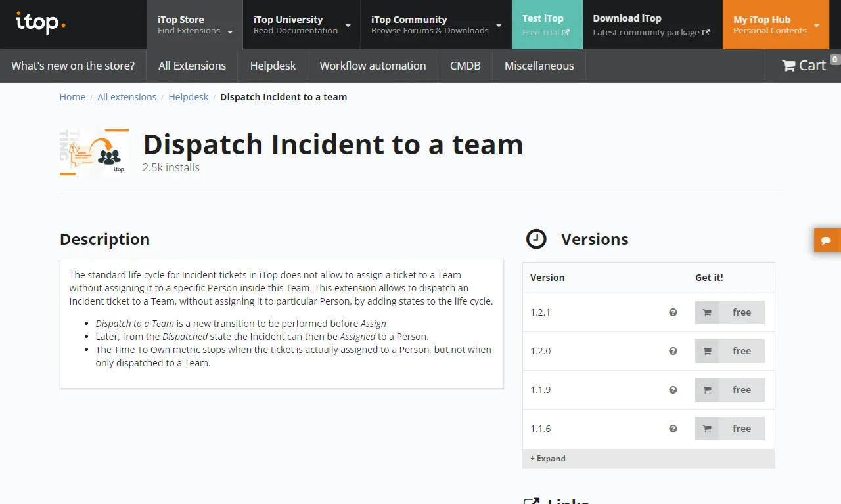Viewport: 841px width, 504px height.
Task: Follow the Helpdesk breadcrumb link
Action: [188, 97]
